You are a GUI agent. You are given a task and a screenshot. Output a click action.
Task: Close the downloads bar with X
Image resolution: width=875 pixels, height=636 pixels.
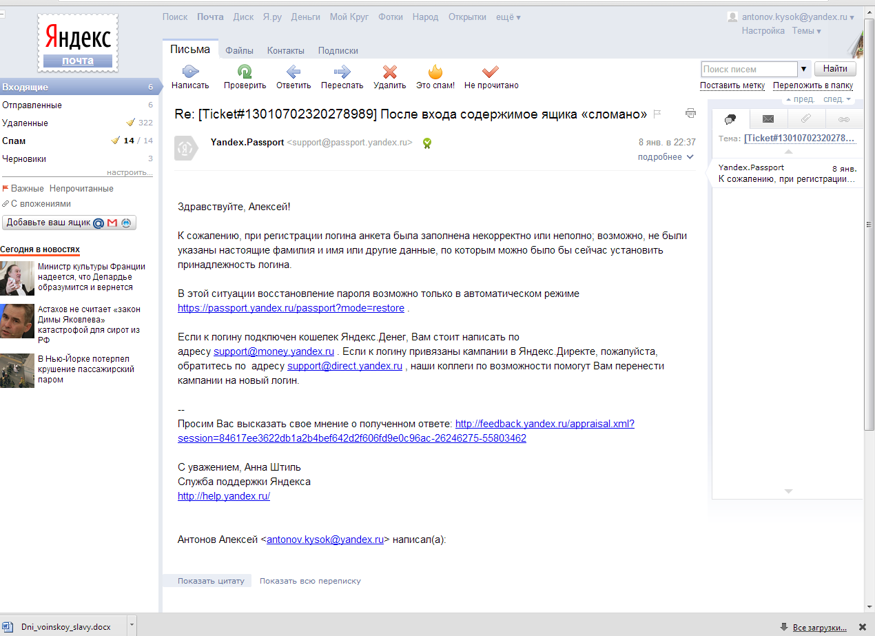pos(862,627)
